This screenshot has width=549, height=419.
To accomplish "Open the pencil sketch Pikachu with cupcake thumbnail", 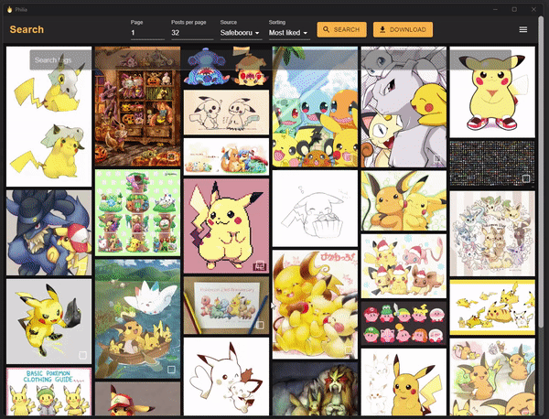I will click(315, 209).
